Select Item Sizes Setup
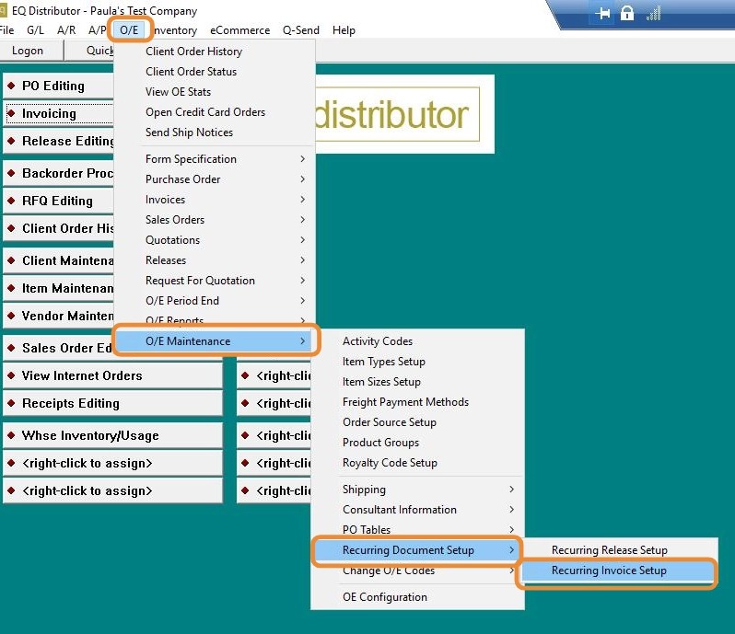The height and width of the screenshot is (634, 735). coord(417,382)
